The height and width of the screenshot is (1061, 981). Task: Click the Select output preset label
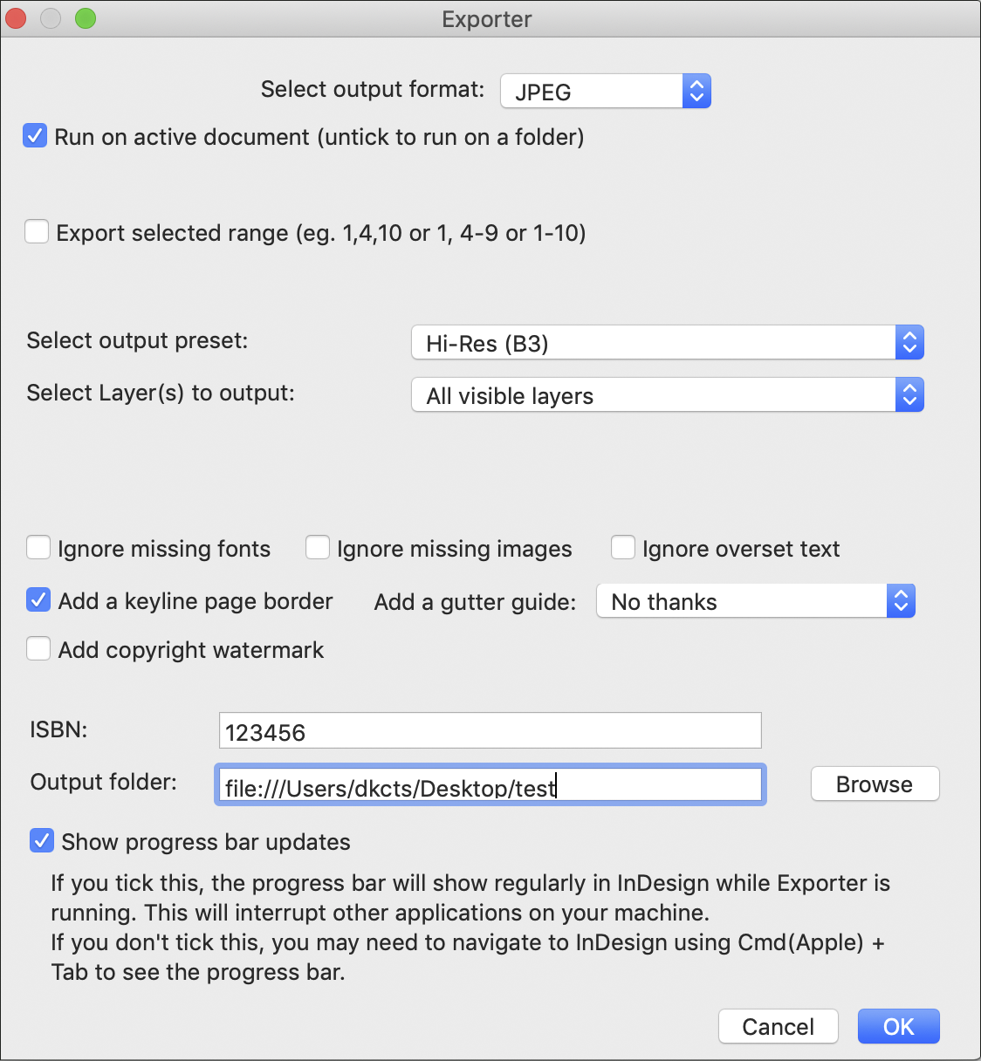(138, 340)
